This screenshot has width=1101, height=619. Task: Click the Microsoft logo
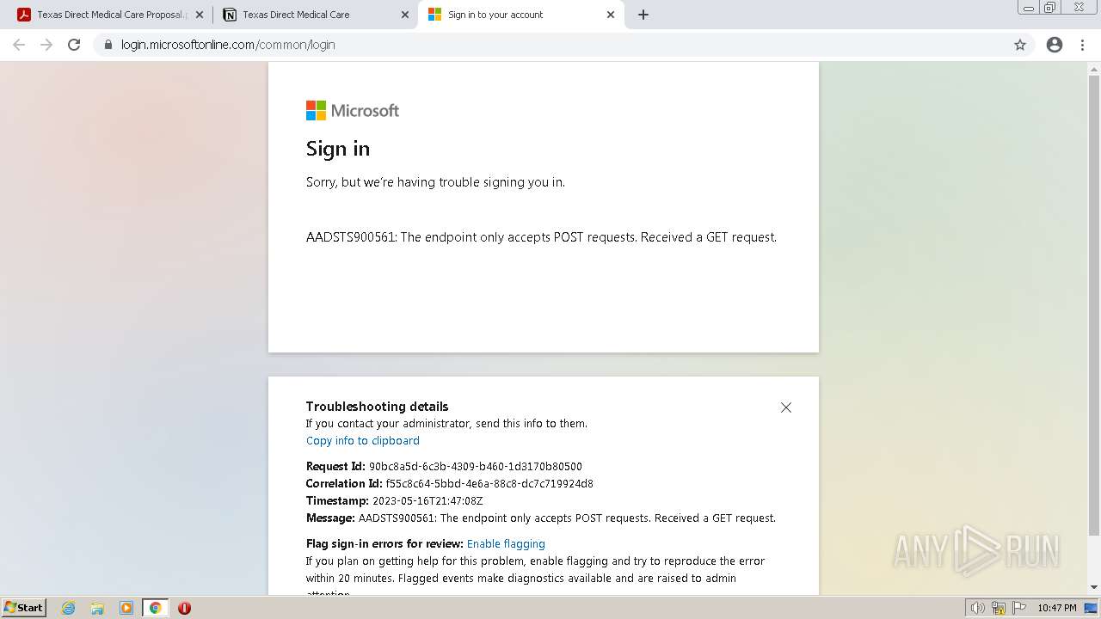tap(353, 110)
